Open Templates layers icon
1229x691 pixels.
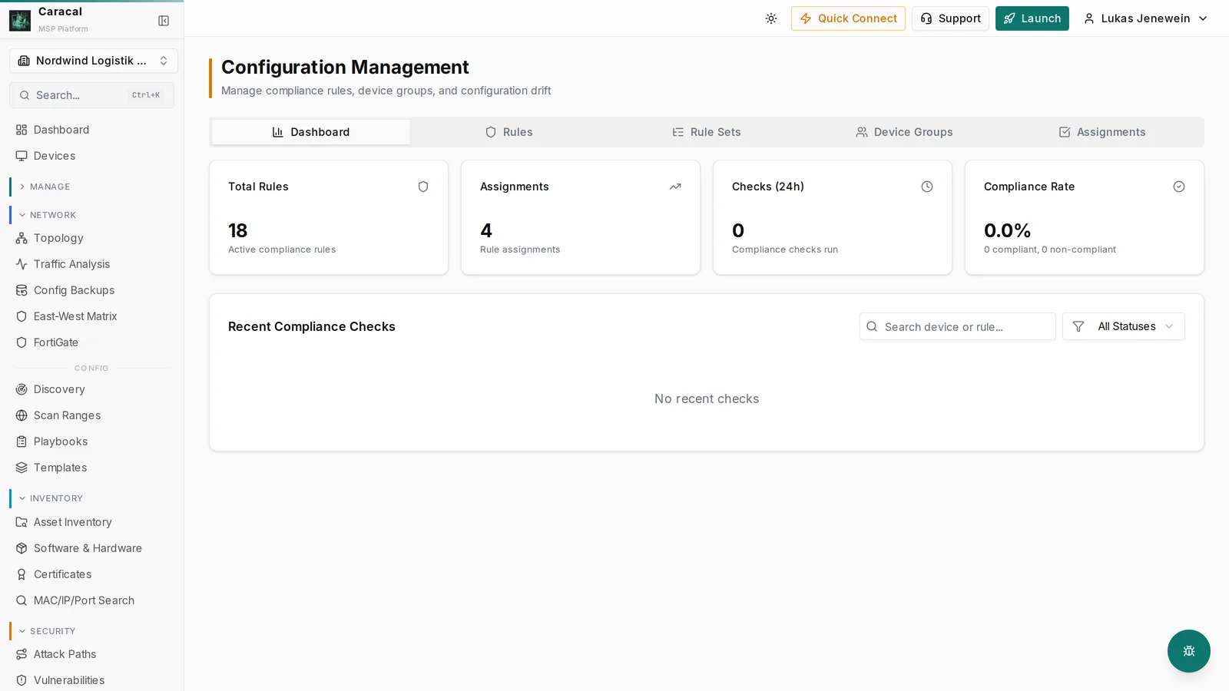[x=22, y=468]
